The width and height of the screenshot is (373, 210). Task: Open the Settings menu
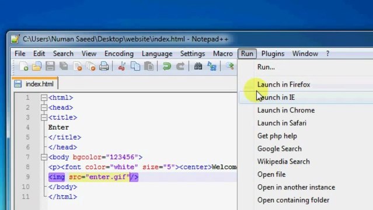[193, 54]
